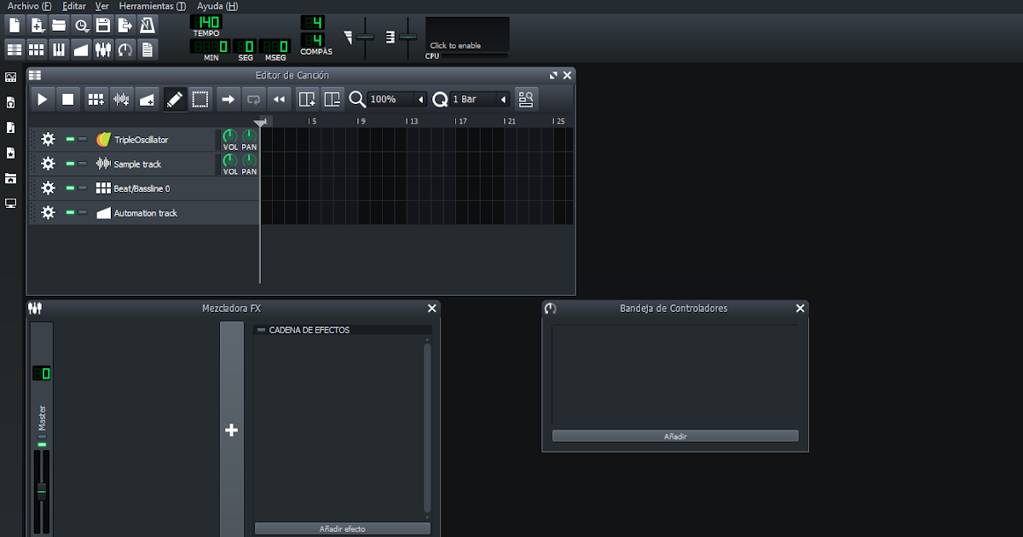Enable loop playback in the song editor
The height and width of the screenshot is (537, 1023).
pos(253,99)
